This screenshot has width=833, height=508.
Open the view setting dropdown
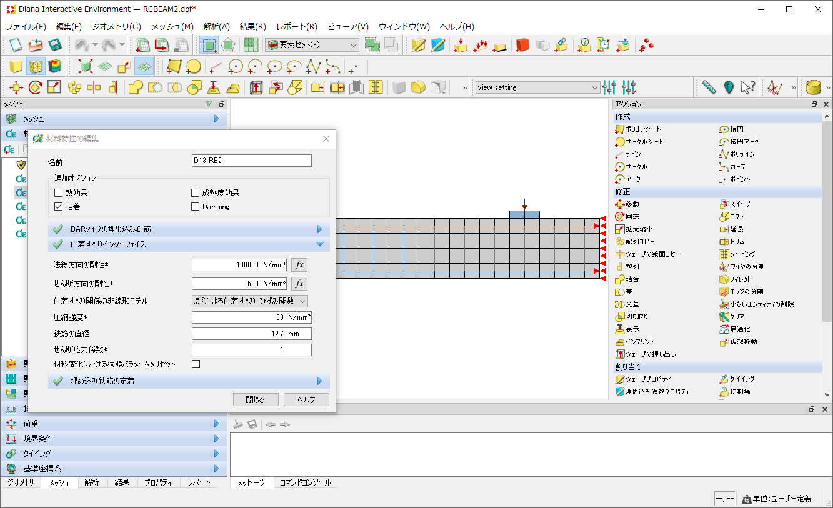click(x=537, y=88)
